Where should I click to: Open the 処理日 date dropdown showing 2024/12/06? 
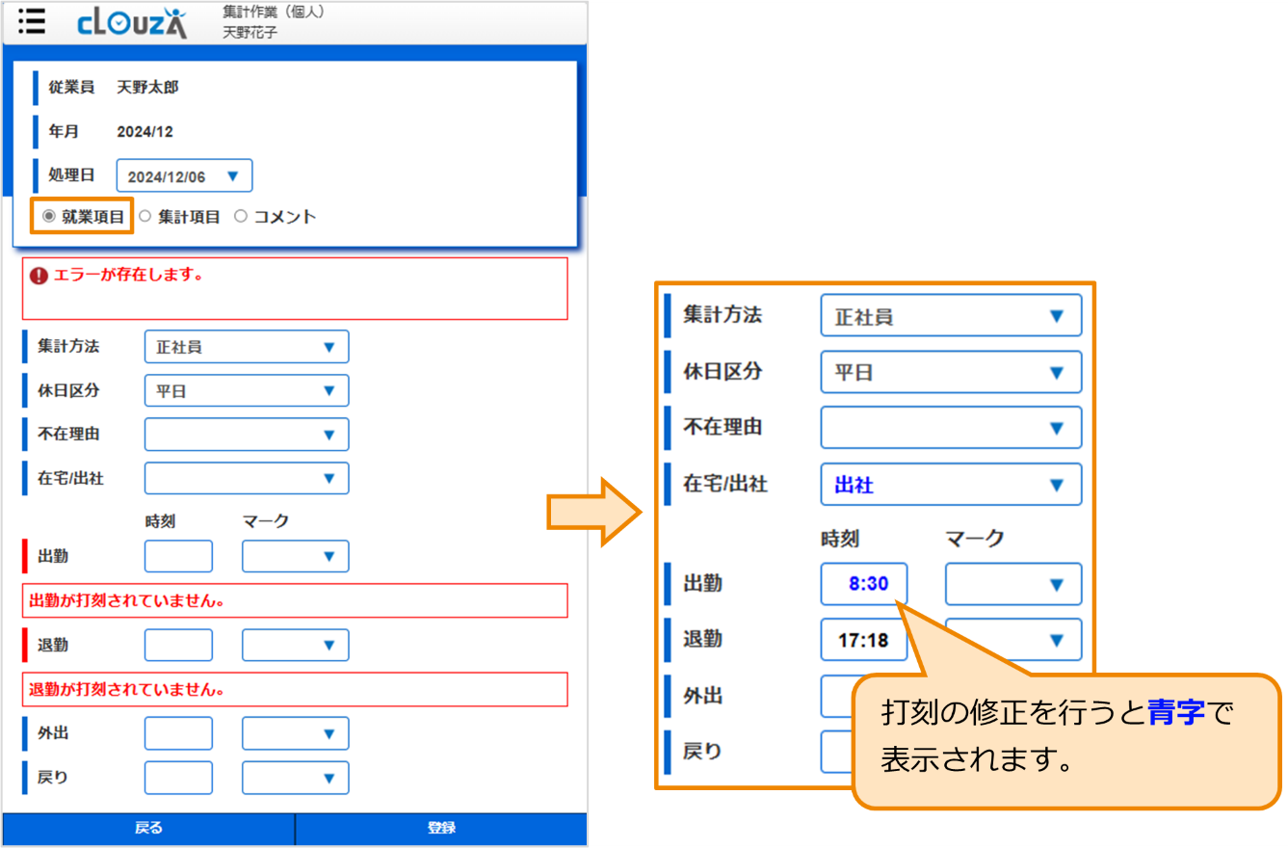pyautogui.click(x=186, y=175)
